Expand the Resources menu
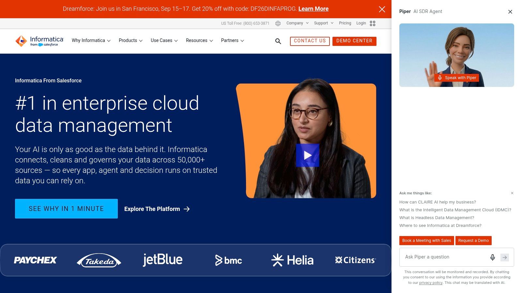The width and height of the screenshot is (522, 293). click(199, 41)
